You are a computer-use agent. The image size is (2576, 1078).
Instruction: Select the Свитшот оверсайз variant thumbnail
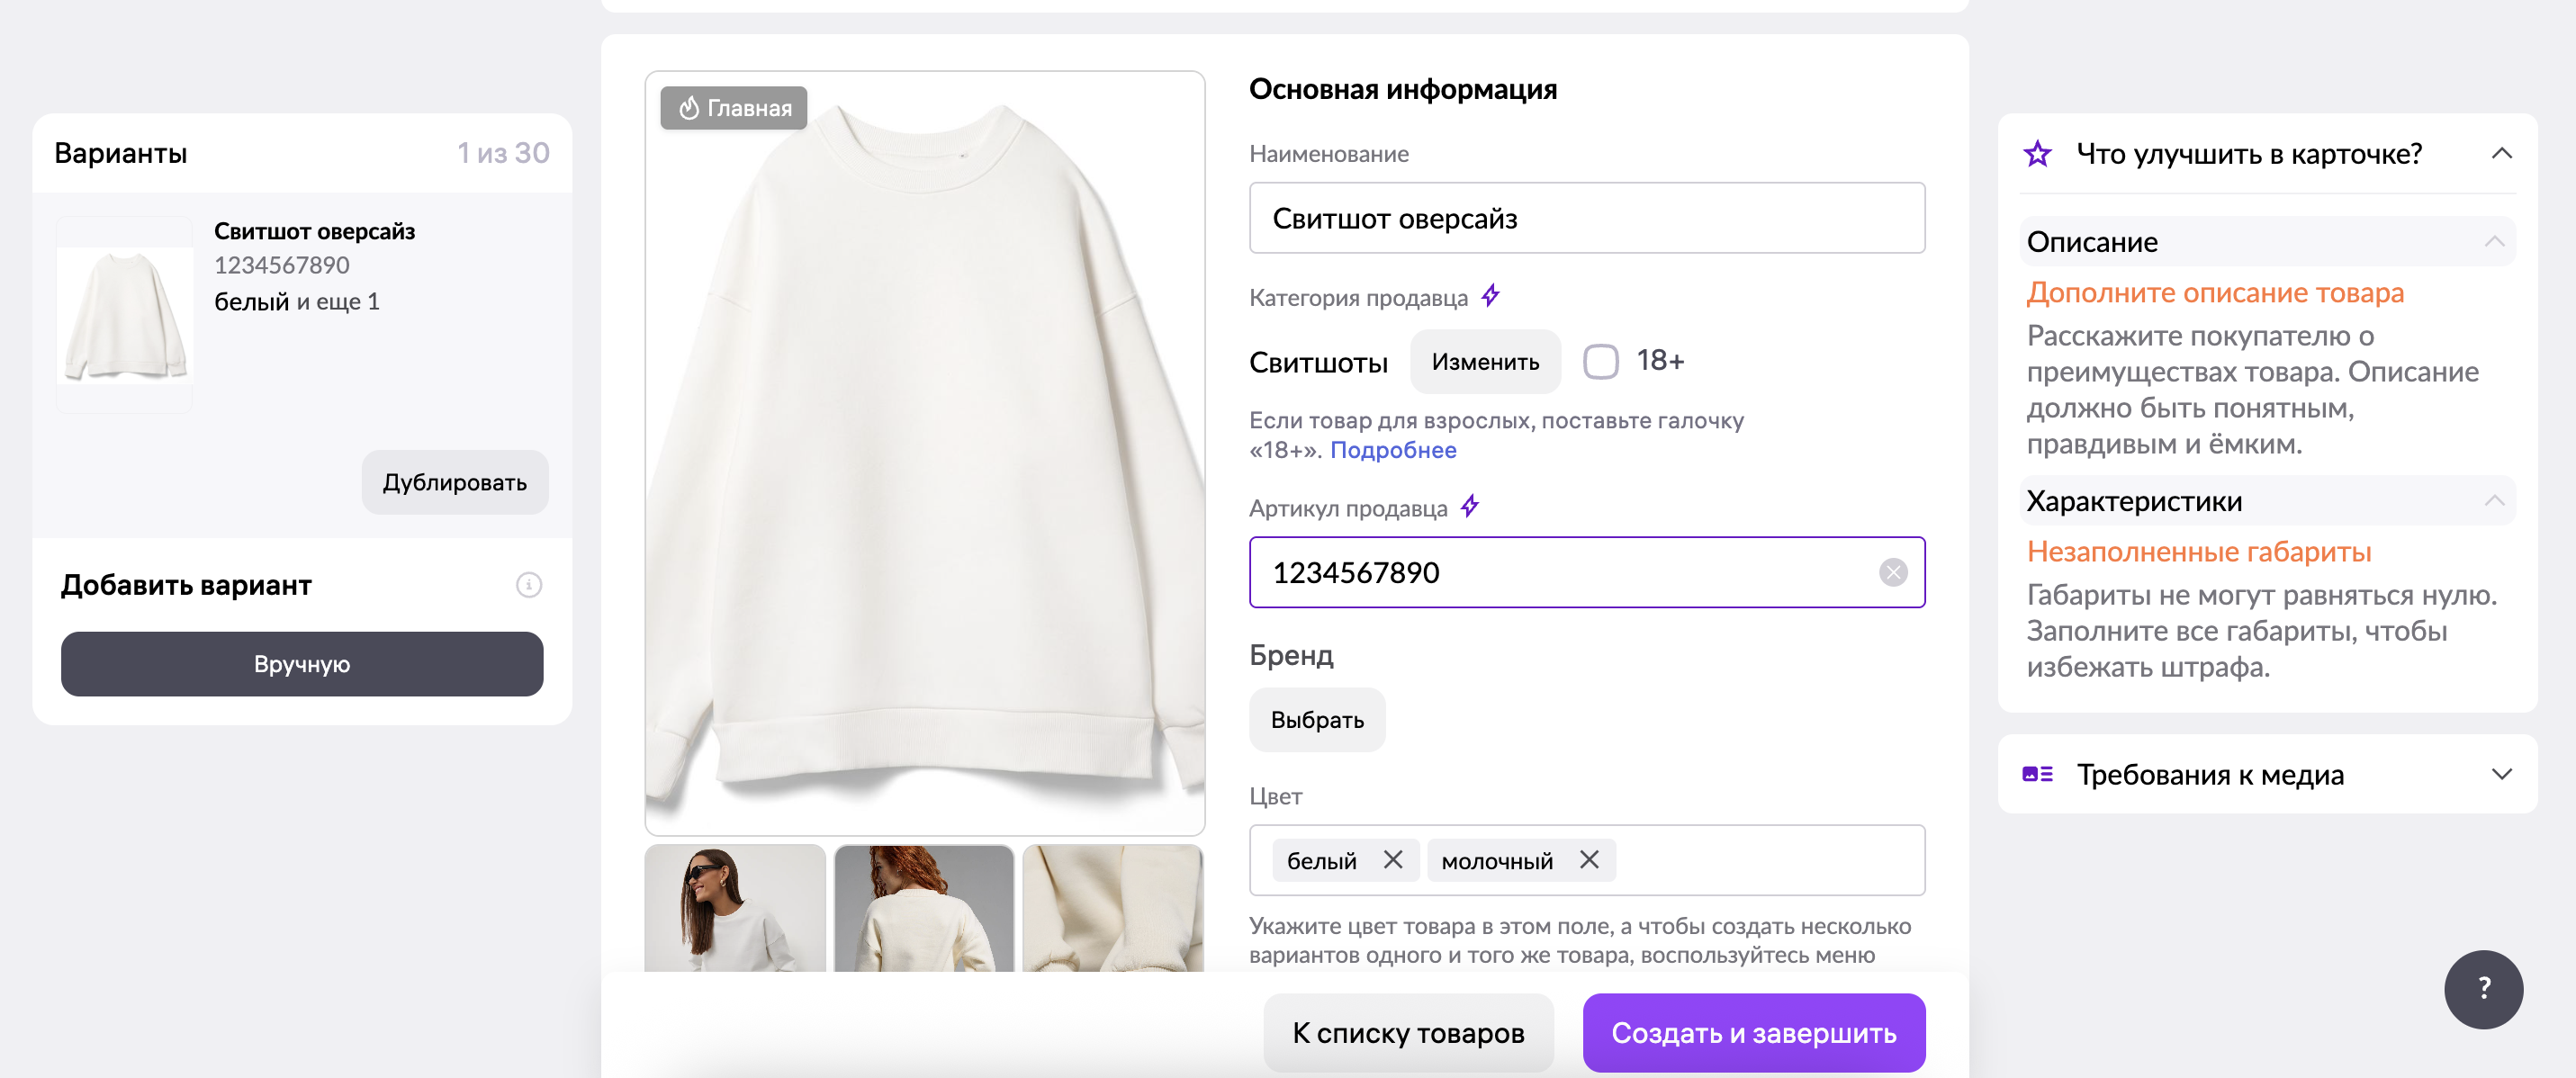(x=125, y=314)
